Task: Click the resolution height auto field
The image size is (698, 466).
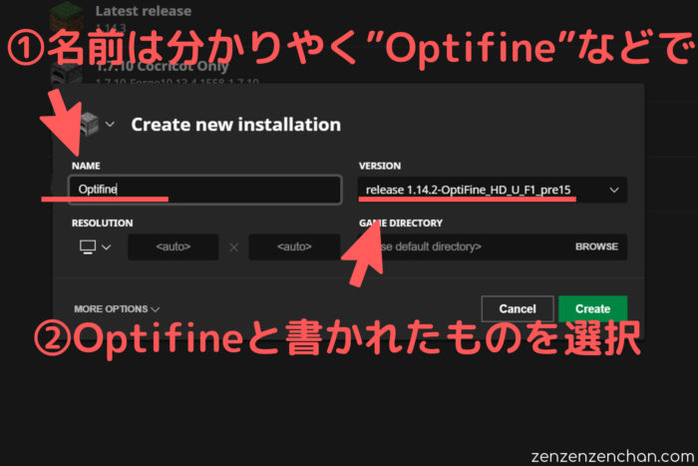Action: coord(294,246)
